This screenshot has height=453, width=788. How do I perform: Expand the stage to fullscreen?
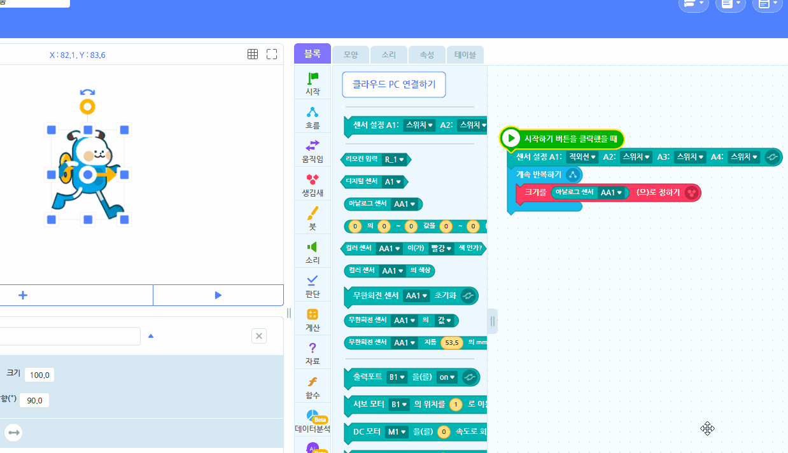click(272, 54)
